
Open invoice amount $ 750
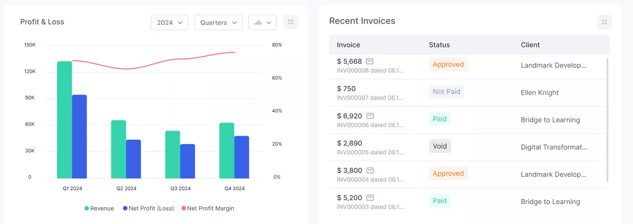click(x=347, y=89)
